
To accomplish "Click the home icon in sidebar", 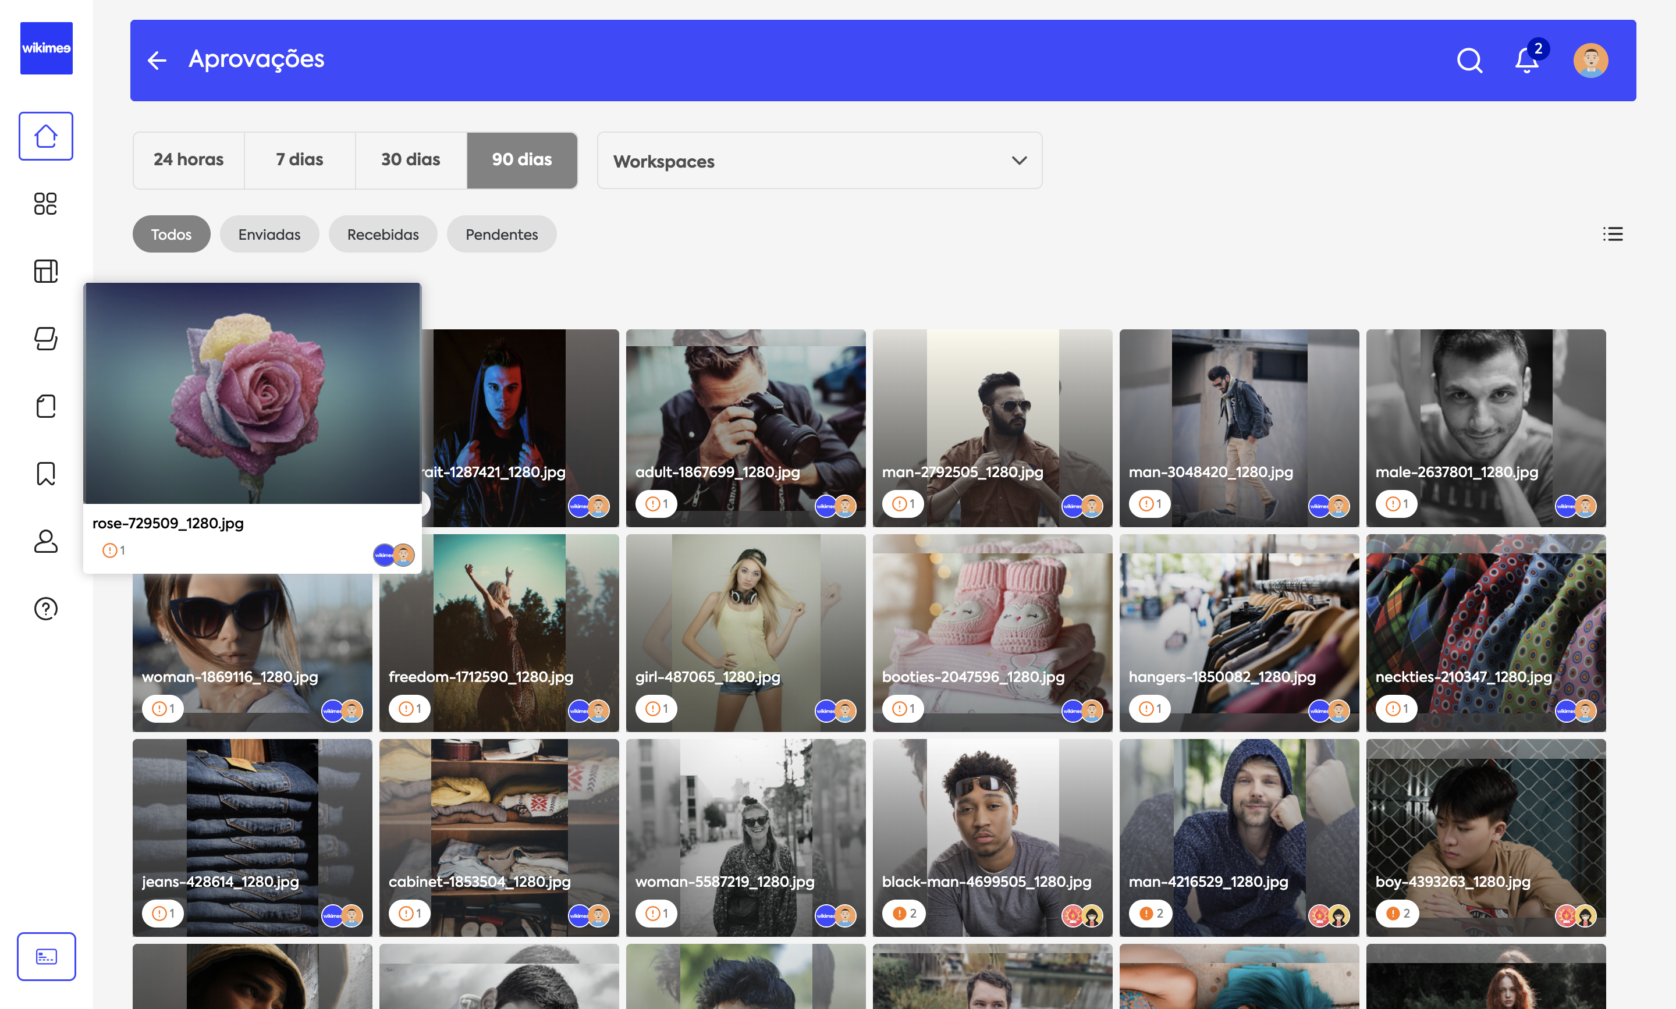I will coord(45,136).
